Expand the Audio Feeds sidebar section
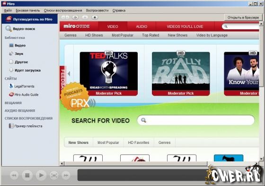 point(20,110)
